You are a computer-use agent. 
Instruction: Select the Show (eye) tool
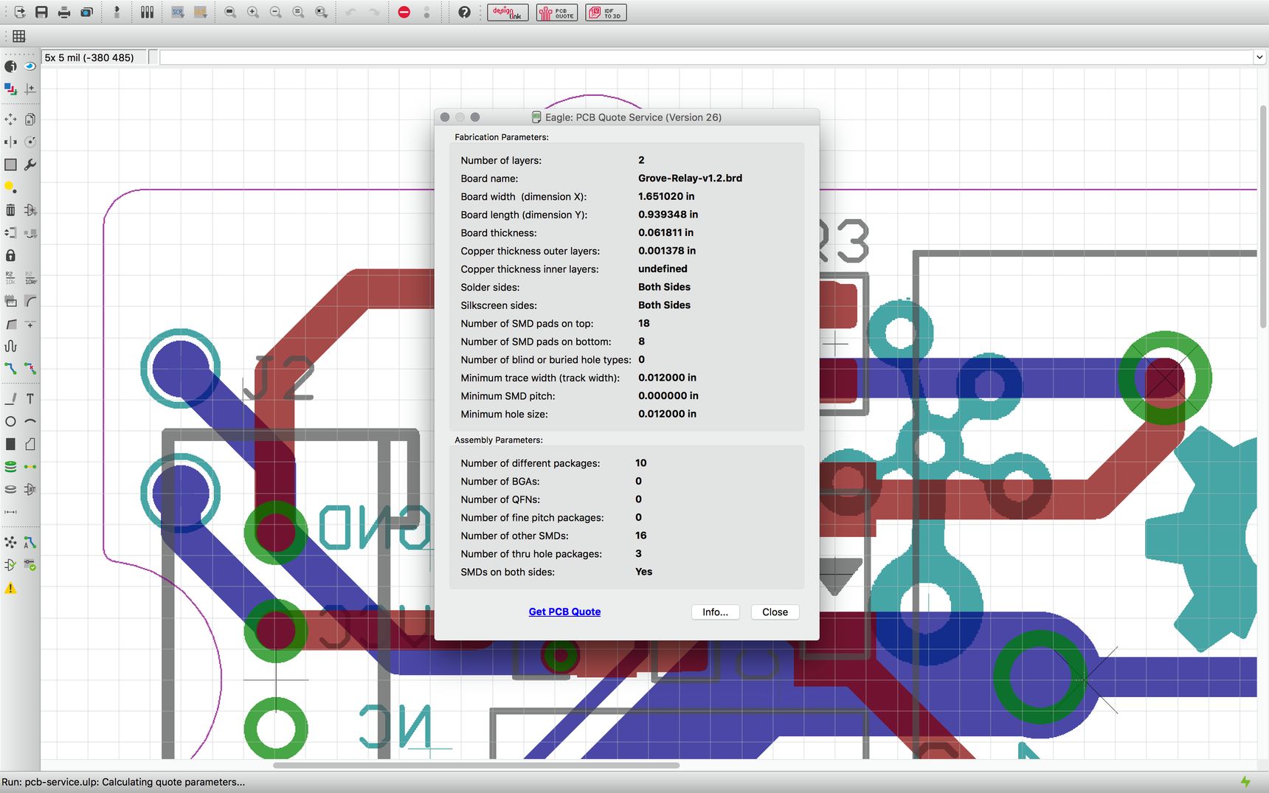30,66
